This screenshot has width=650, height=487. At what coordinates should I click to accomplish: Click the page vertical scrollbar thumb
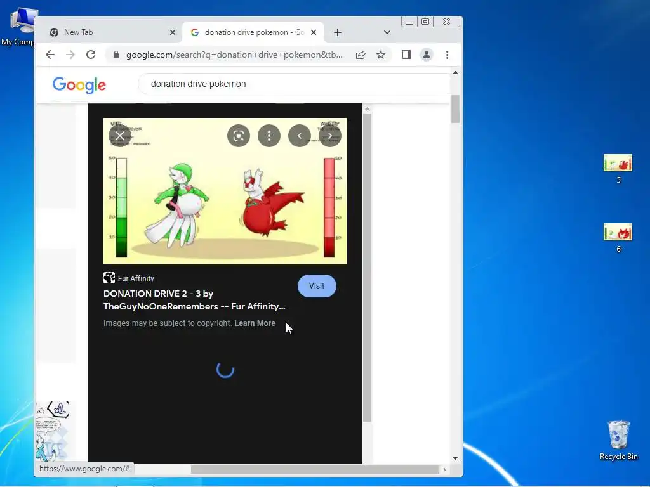[455, 109]
